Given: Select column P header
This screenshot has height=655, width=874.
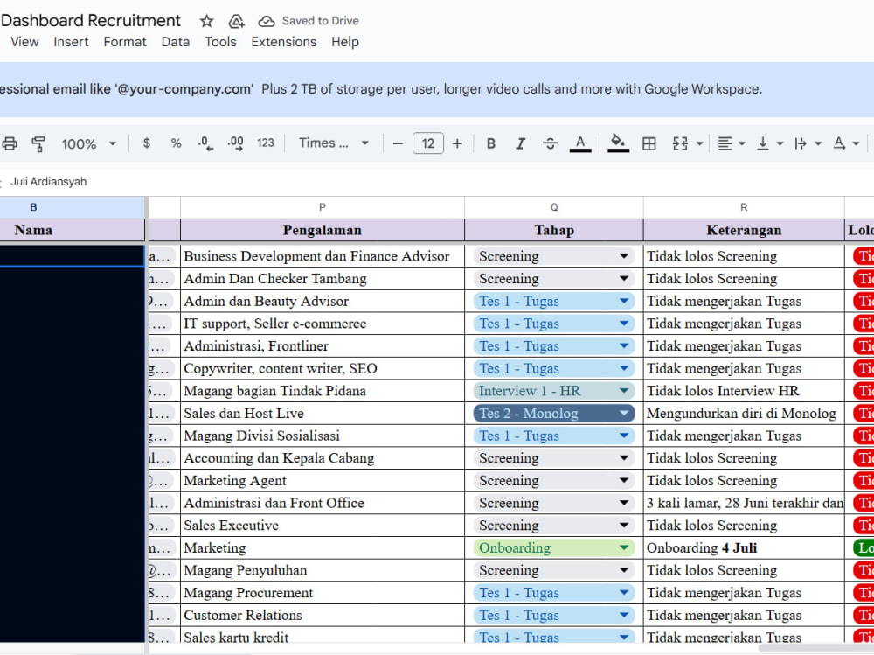Looking at the screenshot, I should [323, 207].
